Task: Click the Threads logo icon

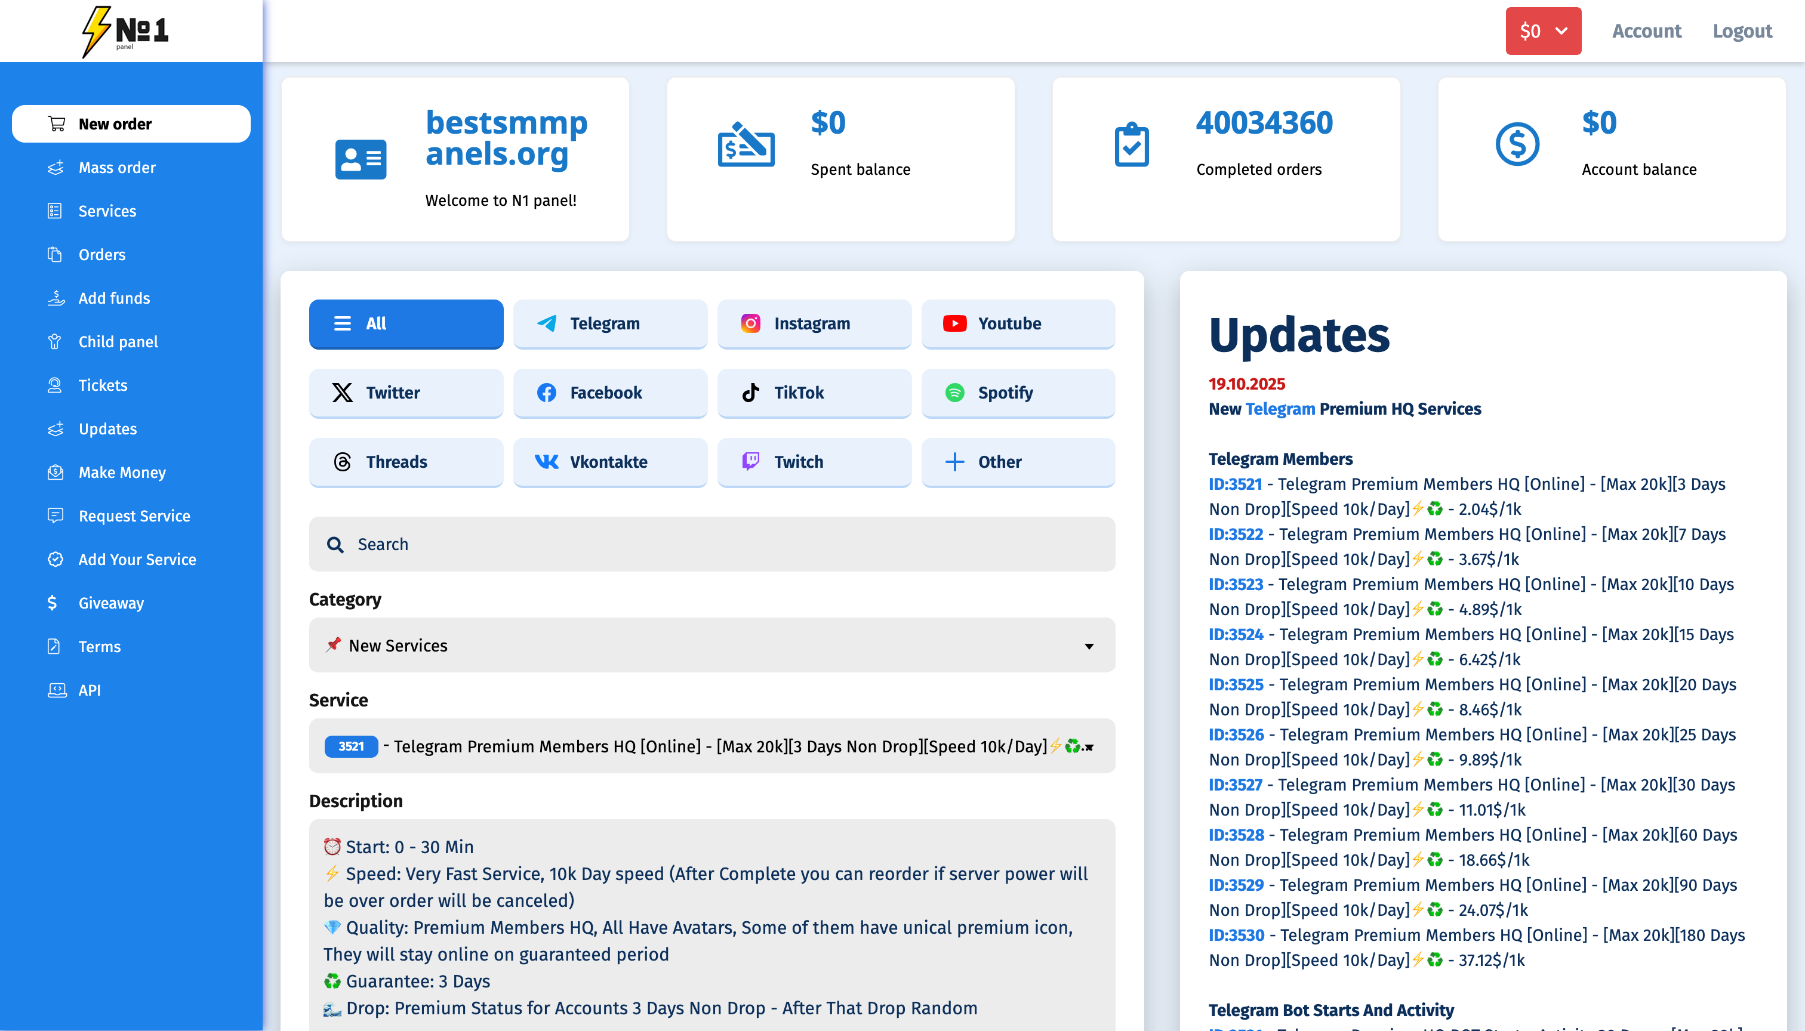Action: pos(342,462)
